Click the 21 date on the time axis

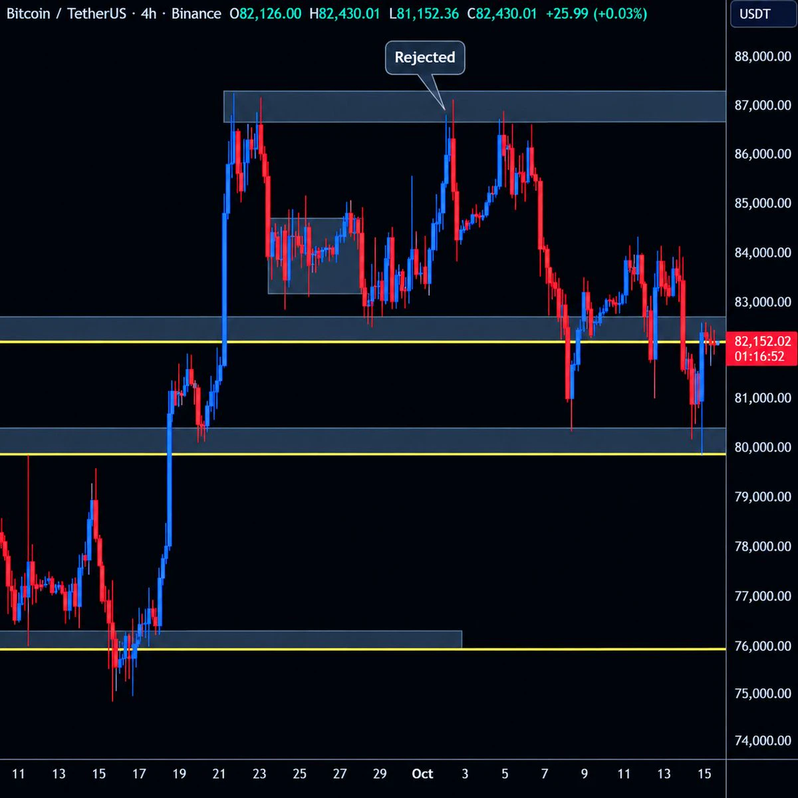(219, 773)
